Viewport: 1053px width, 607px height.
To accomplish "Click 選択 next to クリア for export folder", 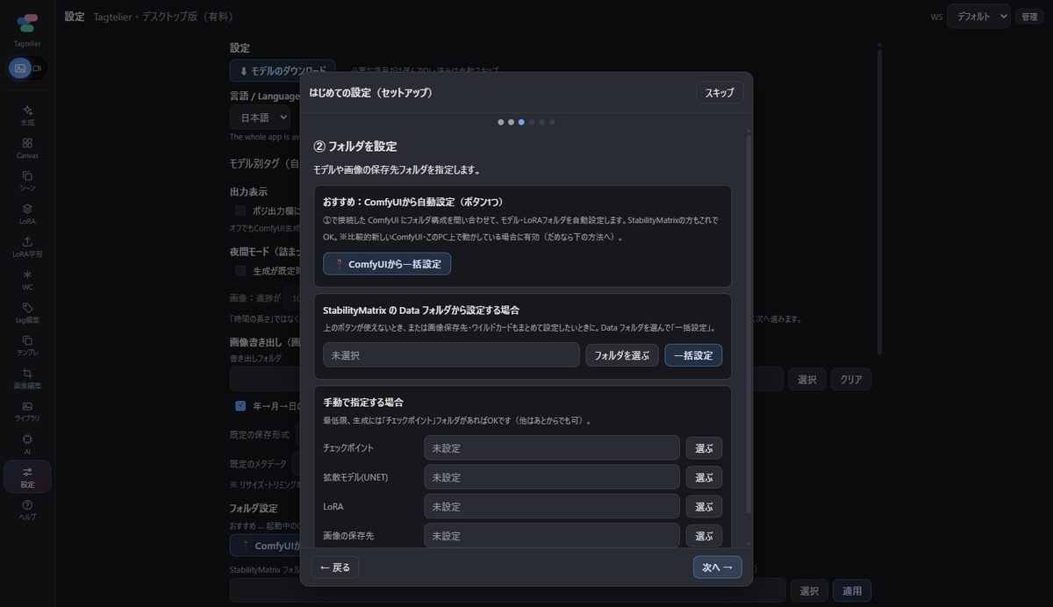I will tap(807, 380).
